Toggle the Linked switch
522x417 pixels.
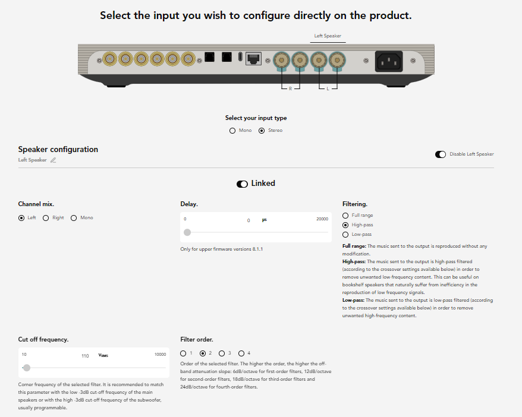[242, 184]
